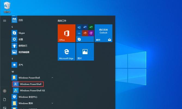The width and height of the screenshot is (182, 109).
Task: Click the Windows 附件 folder icon
Action: coord(14,103)
